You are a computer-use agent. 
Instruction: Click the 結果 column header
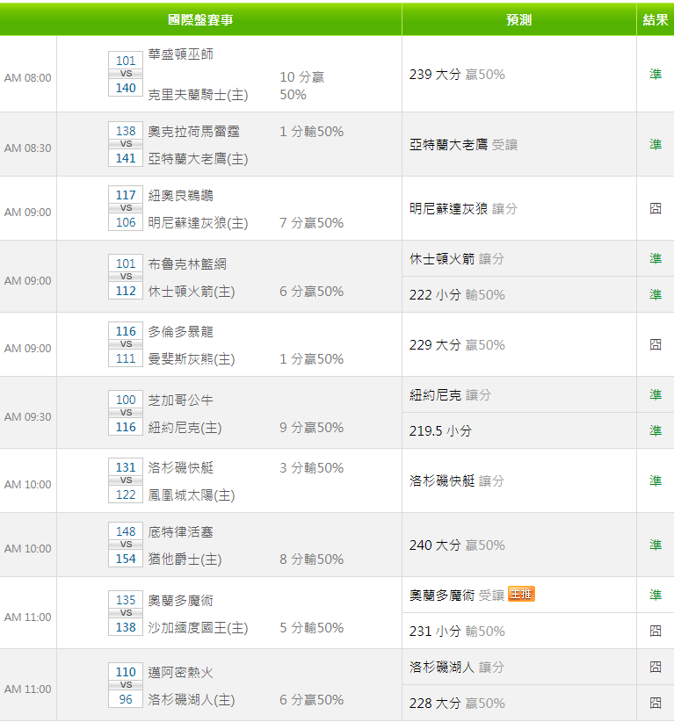[x=656, y=19]
